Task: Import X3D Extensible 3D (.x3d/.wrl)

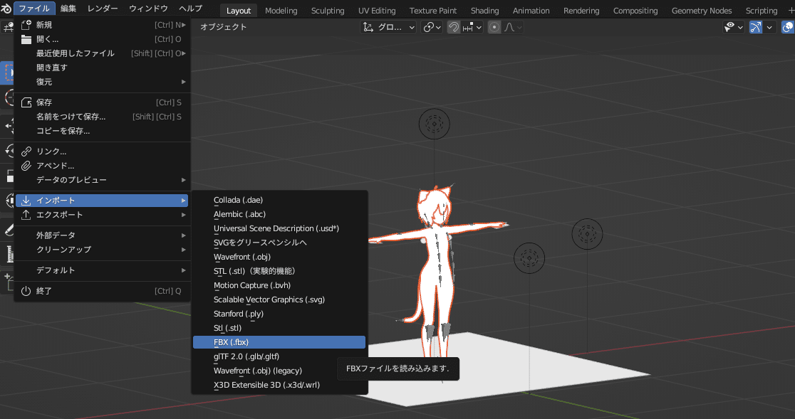Action: [279, 385]
